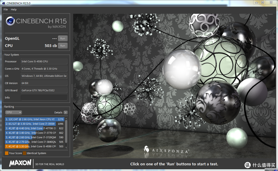
Task: Run the CPU benchmark test
Action: pos(63,46)
